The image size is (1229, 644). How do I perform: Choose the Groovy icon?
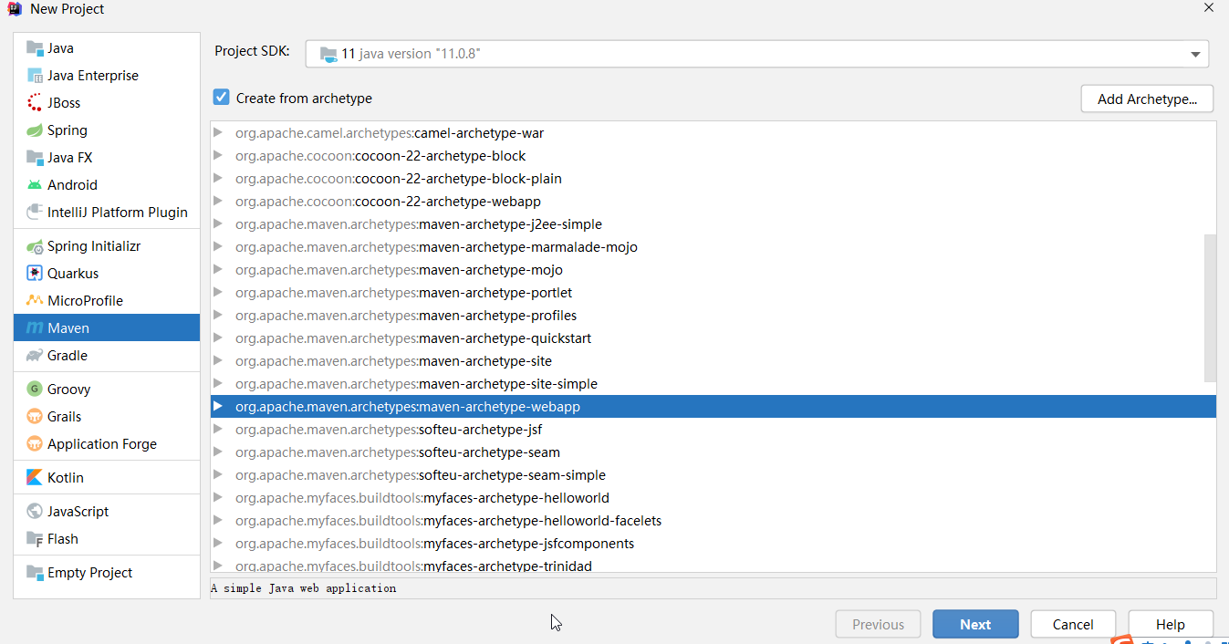[x=35, y=390]
